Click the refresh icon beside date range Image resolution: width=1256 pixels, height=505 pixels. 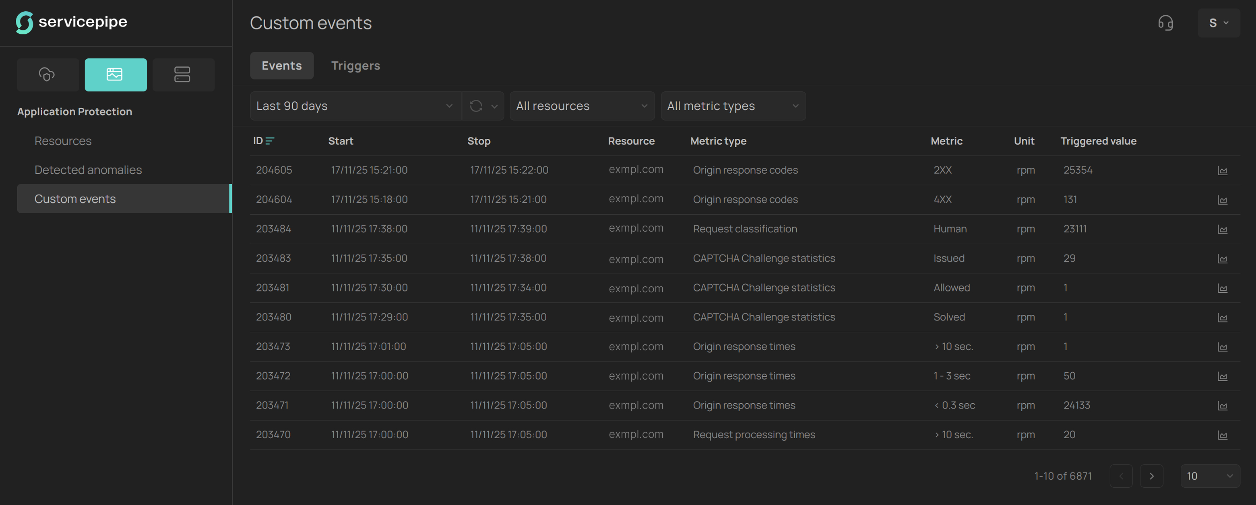476,106
